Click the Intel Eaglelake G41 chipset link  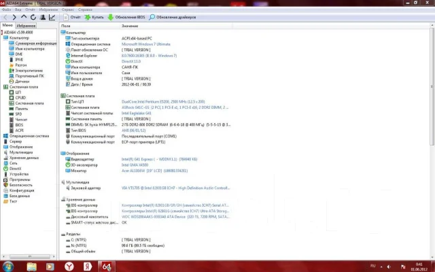pos(136,114)
